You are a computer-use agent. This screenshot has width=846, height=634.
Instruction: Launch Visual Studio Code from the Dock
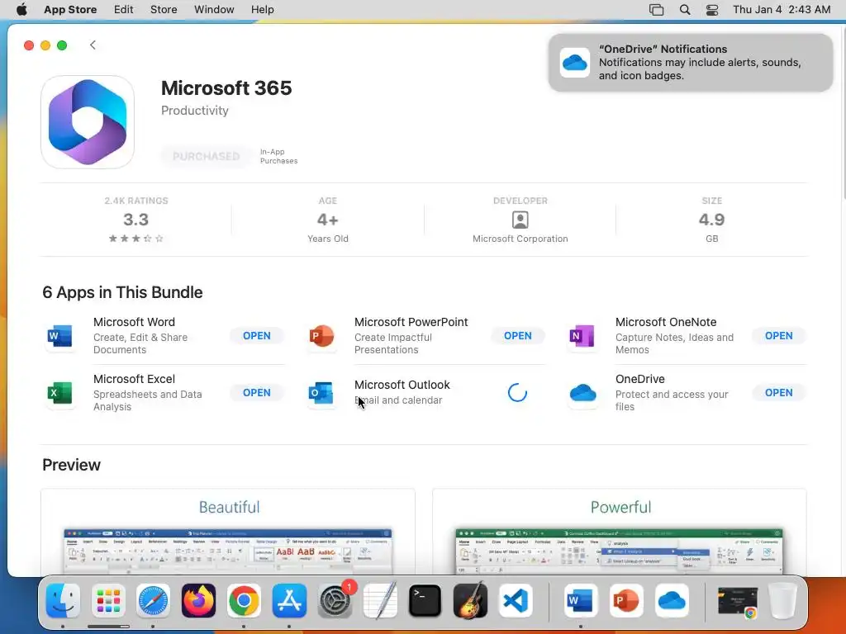tap(516, 601)
